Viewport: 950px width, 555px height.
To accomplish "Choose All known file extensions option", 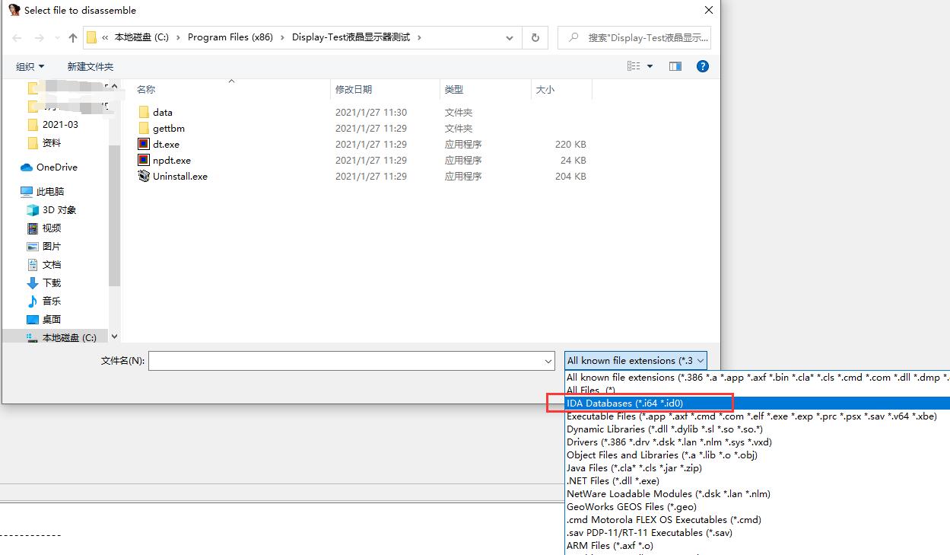I will (x=757, y=377).
